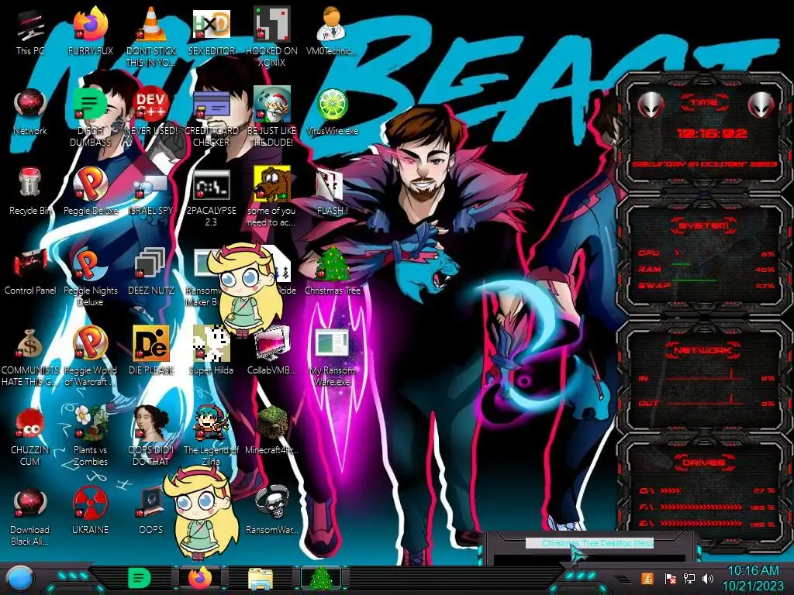
Task: Open the network status tray icon
Action: click(x=689, y=578)
